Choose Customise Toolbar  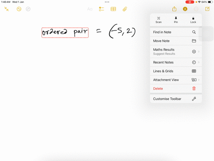[176, 99]
